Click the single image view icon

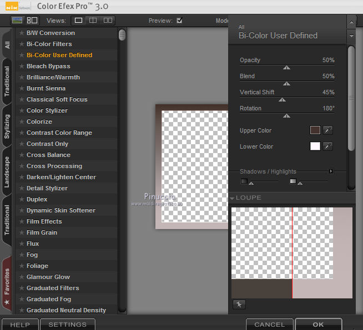78,21
